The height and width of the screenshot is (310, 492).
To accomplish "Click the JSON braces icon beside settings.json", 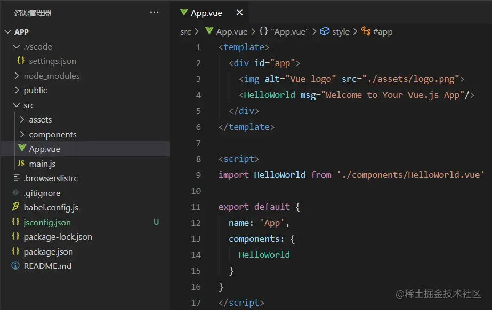I will [x=21, y=61].
